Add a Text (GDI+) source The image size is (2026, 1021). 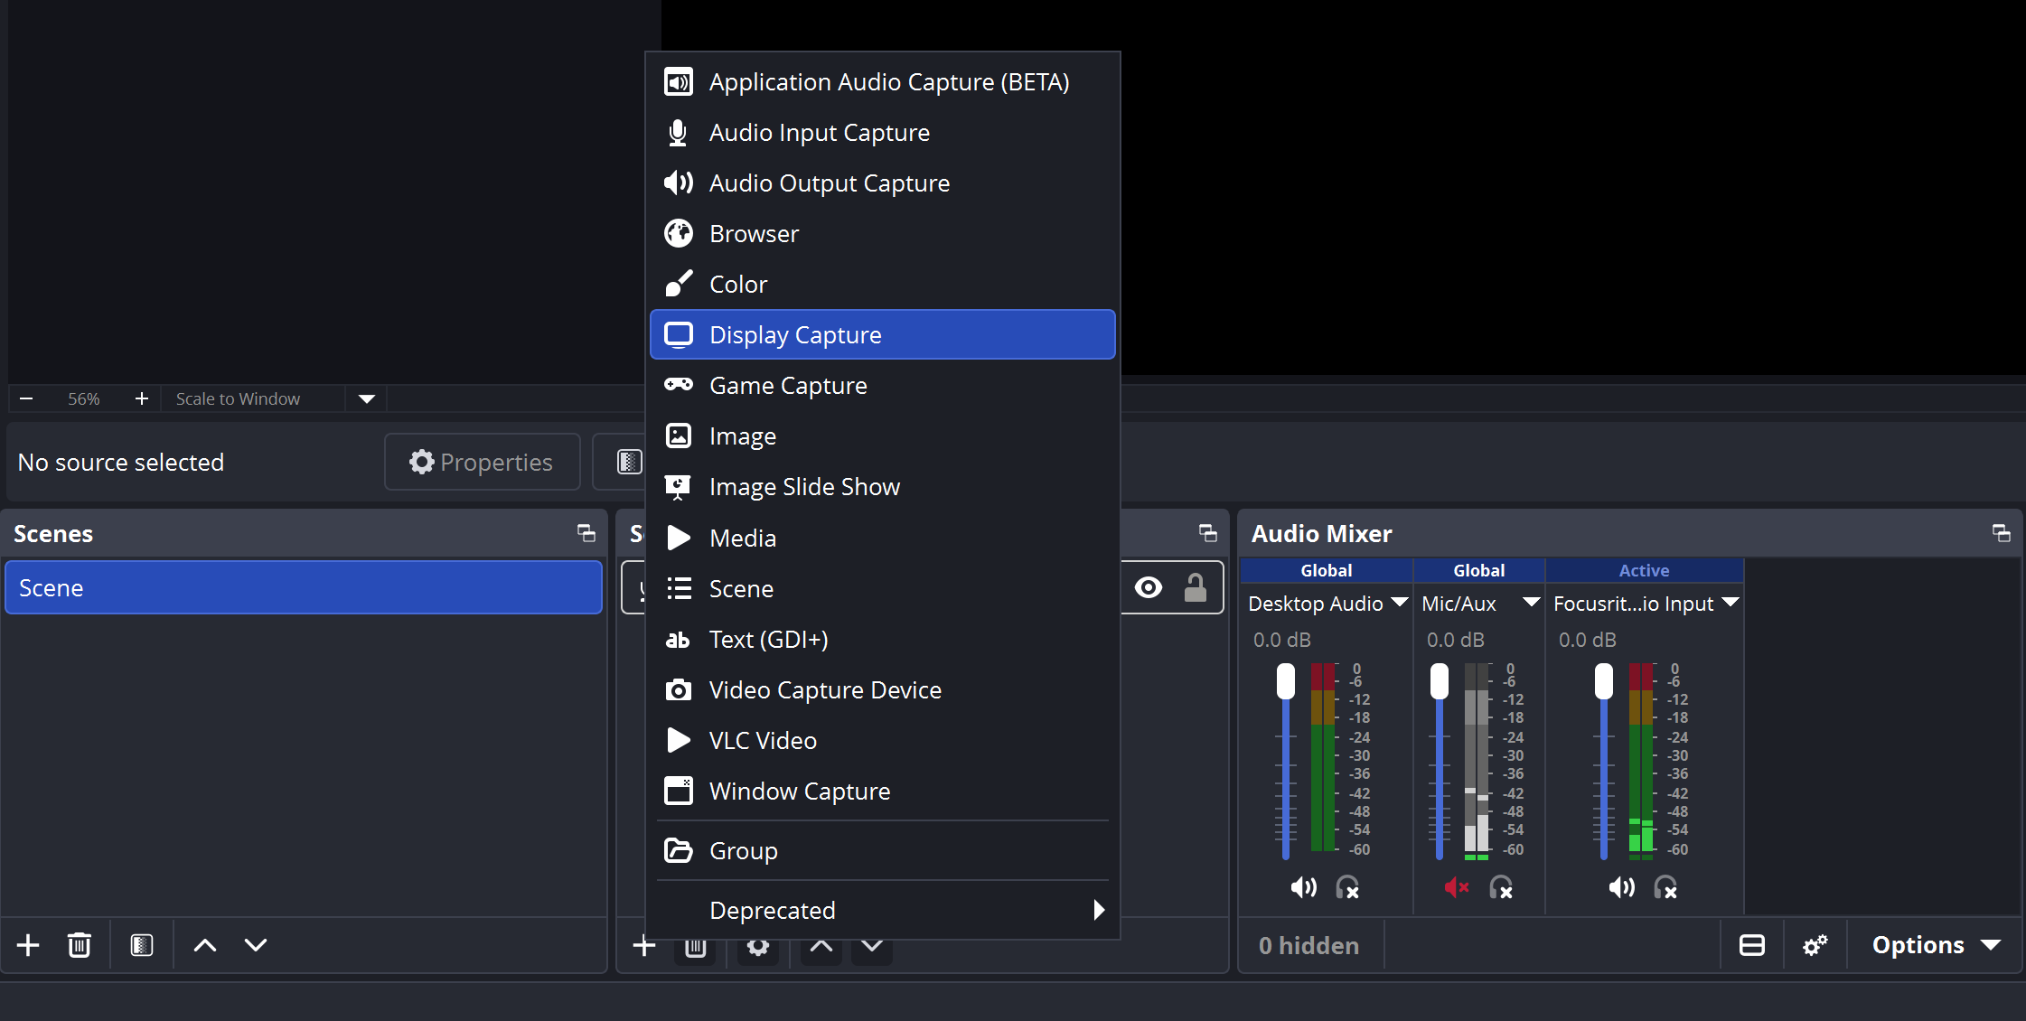pyautogui.click(x=882, y=640)
